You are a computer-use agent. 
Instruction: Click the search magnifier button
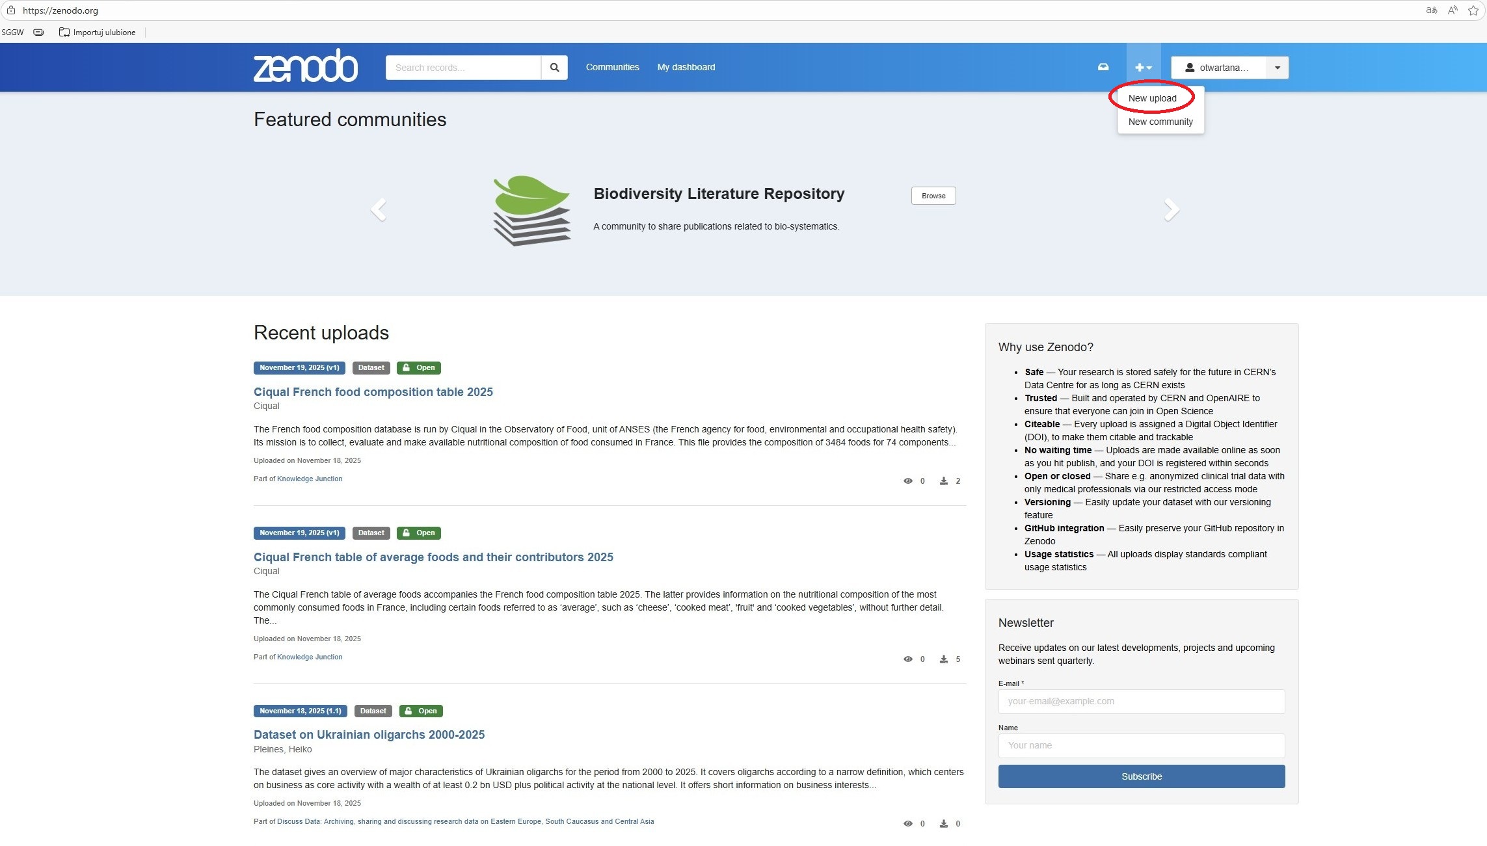click(554, 68)
